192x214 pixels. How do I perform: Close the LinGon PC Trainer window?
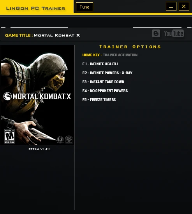click(184, 7)
